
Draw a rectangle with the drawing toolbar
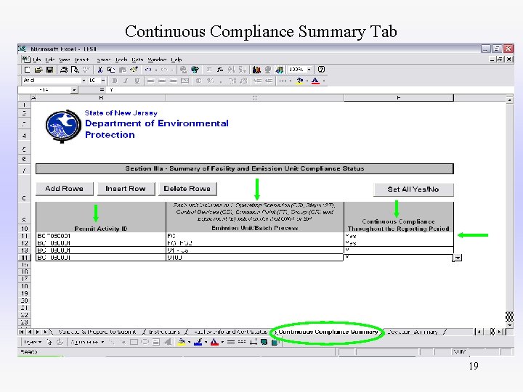[x=134, y=342]
